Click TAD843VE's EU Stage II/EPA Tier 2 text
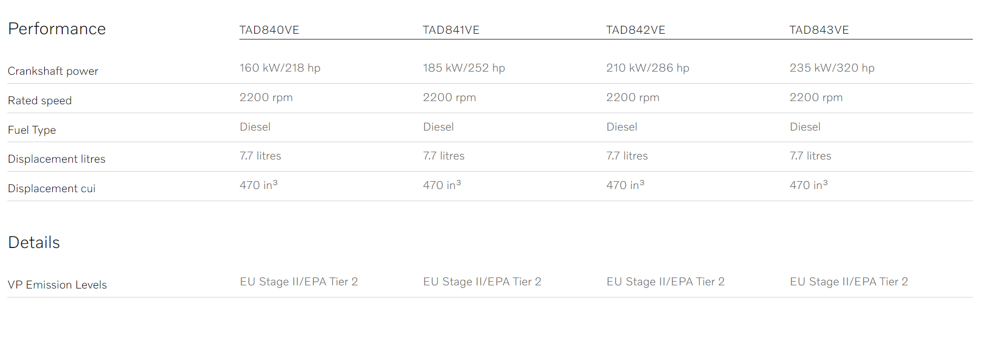Image resolution: width=985 pixels, height=338 pixels. pos(848,282)
